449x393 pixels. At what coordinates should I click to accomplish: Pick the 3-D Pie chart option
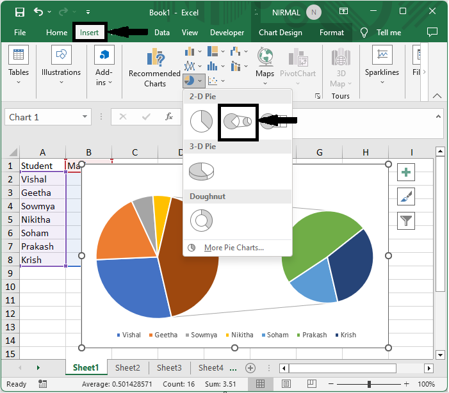pyautogui.click(x=200, y=171)
